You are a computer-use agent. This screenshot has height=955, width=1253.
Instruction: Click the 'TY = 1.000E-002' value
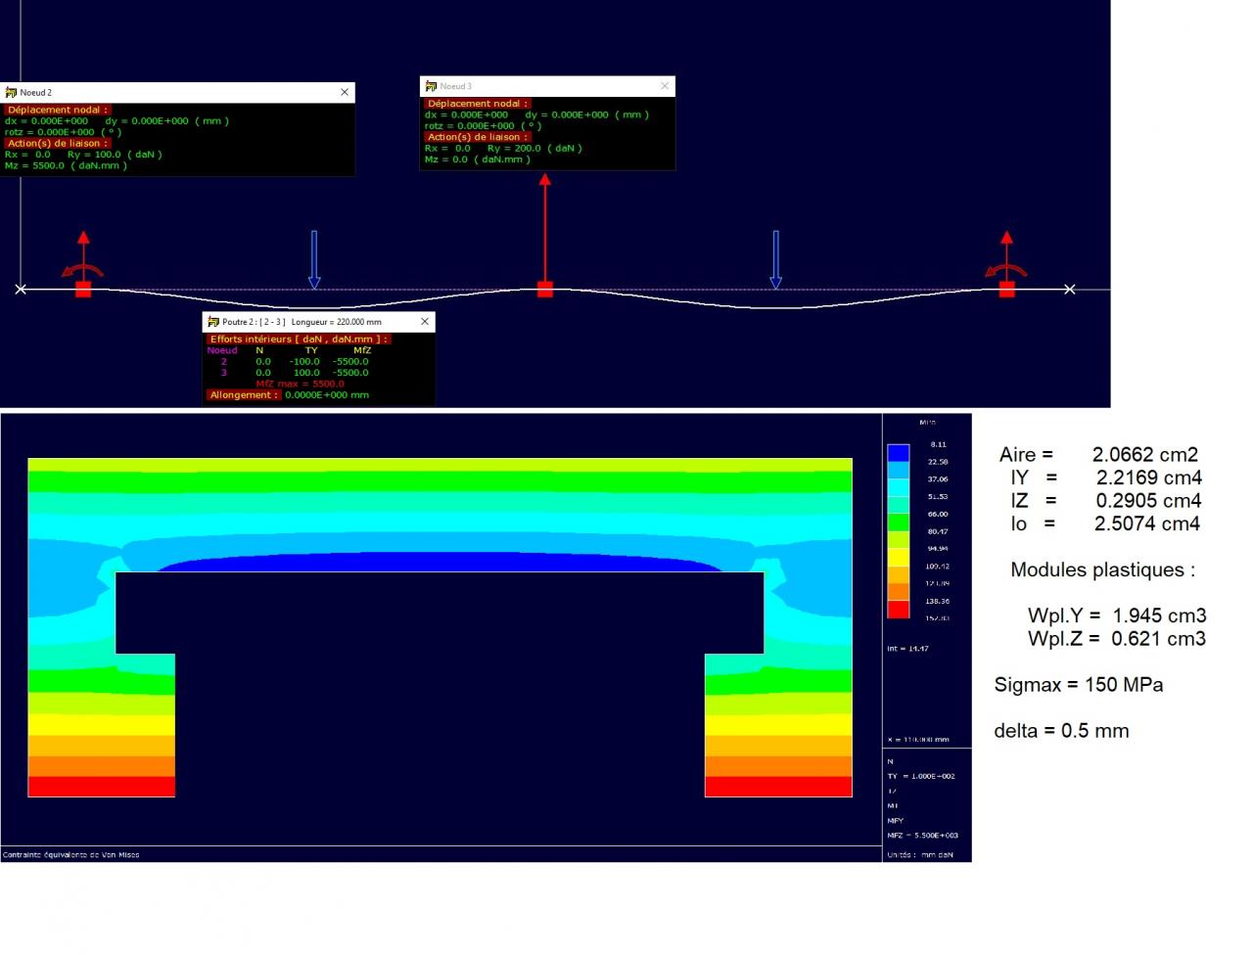(921, 776)
